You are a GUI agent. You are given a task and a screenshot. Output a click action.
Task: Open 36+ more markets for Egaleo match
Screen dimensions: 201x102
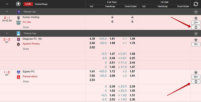click(x=196, y=77)
